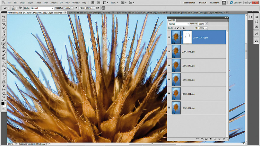Image resolution: width=260 pixels, height=146 pixels.
Task: Select the Eraser tool
Action: (x=4, y=55)
